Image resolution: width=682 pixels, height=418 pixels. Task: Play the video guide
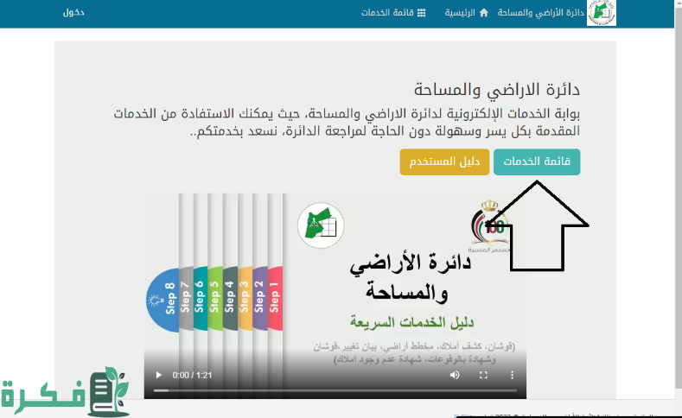[158, 375]
